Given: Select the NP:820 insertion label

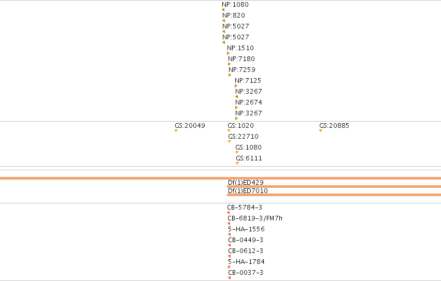Looking at the screenshot, I should [233, 16].
